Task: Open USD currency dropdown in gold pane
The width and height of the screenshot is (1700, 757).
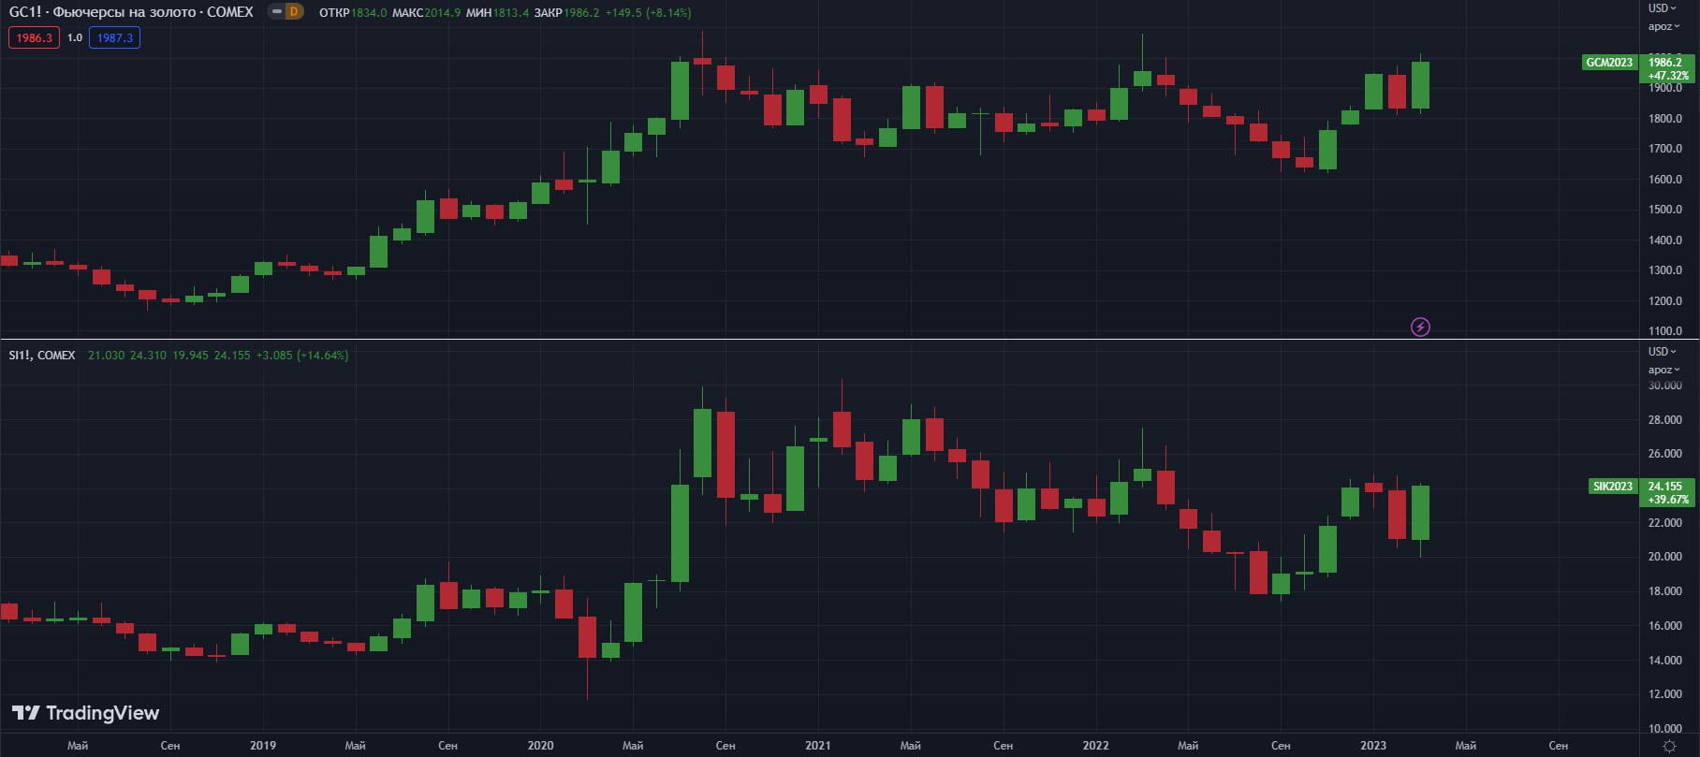Action: point(1663,8)
